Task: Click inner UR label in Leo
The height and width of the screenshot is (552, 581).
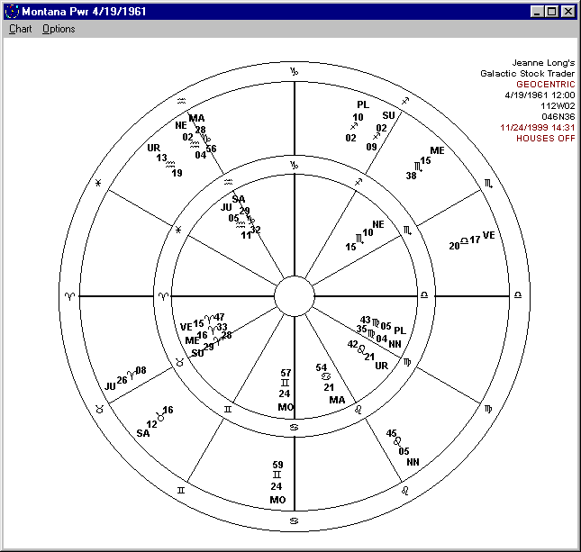Action: tap(382, 366)
